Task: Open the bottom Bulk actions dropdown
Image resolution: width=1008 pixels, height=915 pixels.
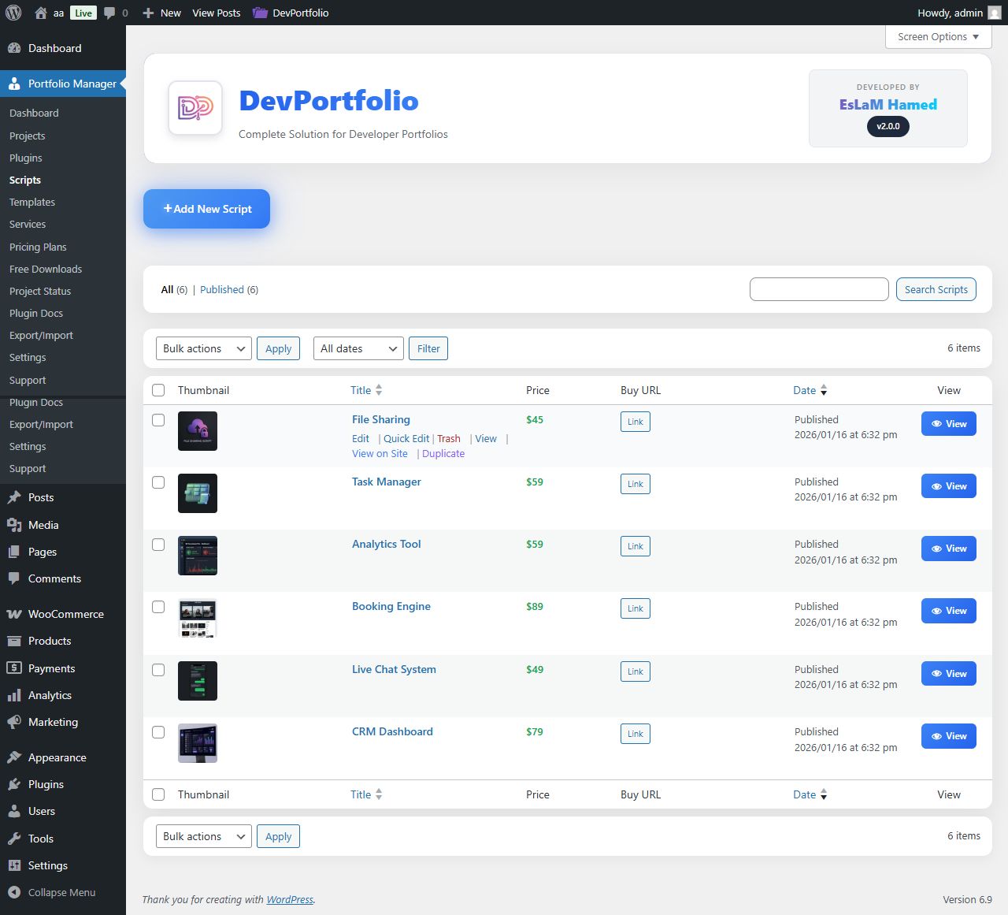Action: [x=204, y=836]
